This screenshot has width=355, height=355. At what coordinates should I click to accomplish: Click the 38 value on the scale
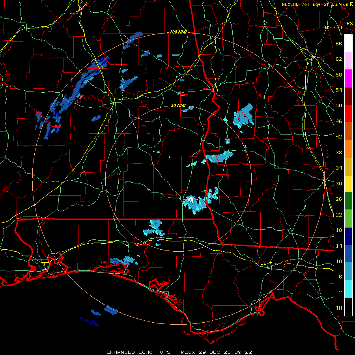339,152
